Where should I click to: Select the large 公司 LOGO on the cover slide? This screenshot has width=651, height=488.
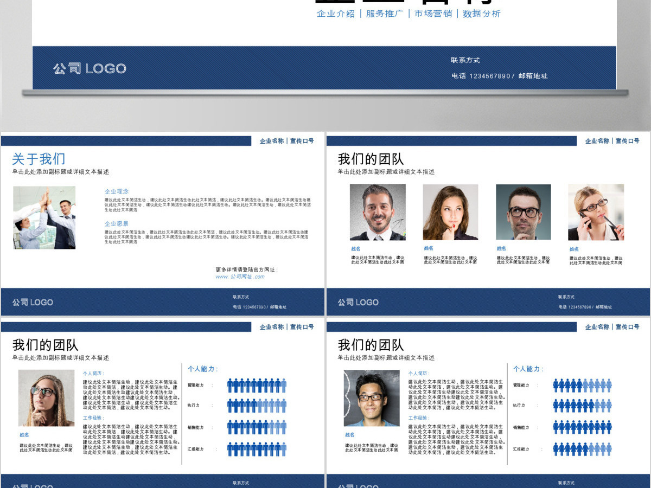(x=90, y=68)
